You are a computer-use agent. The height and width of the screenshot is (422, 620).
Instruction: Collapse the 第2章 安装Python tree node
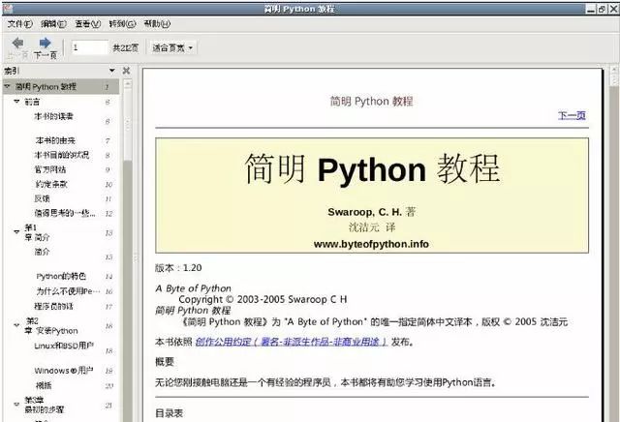tap(16, 325)
